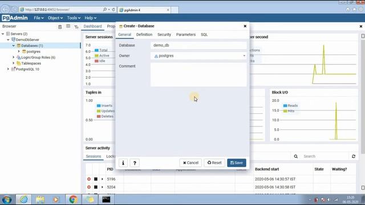Select Tablespaces in the browser tree

pyautogui.click(x=31, y=63)
